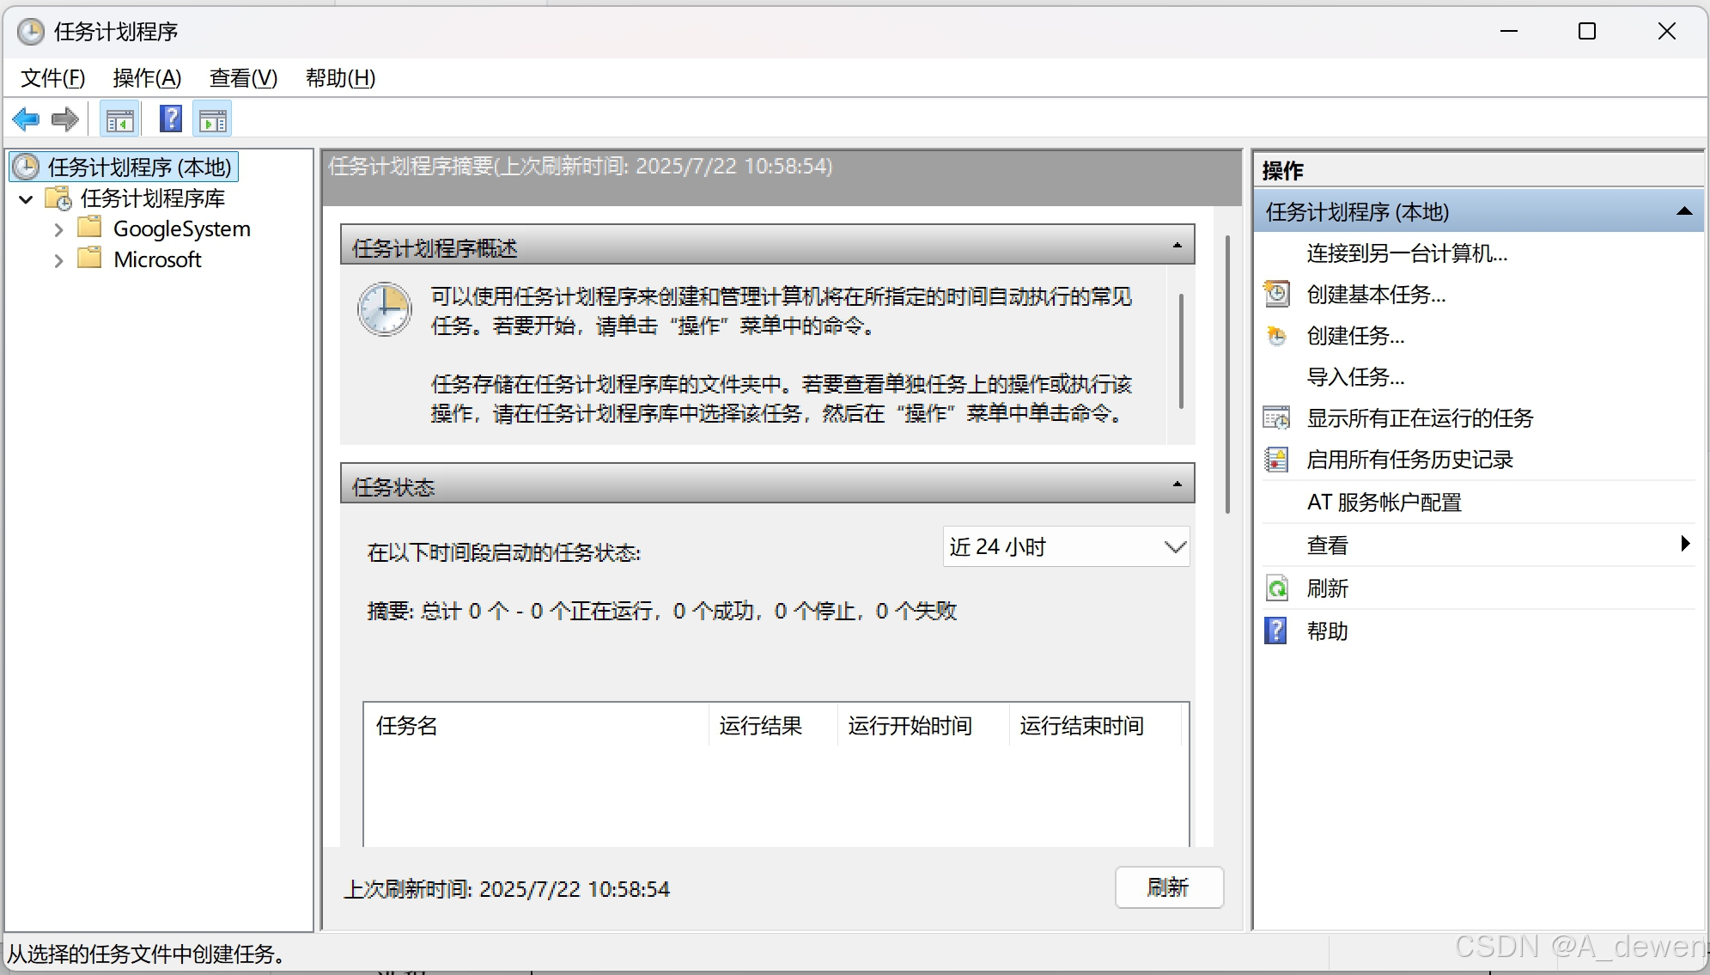Click the 任务计划程序库 library folder icon

(x=58, y=198)
